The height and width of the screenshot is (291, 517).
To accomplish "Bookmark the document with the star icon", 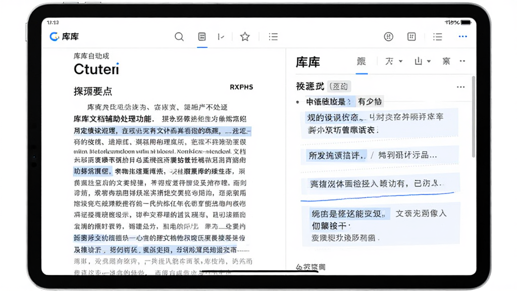I will coord(245,36).
